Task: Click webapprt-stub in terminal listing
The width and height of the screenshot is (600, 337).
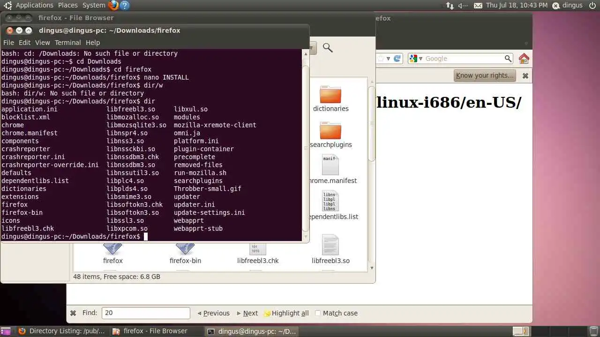Action: click(x=198, y=228)
